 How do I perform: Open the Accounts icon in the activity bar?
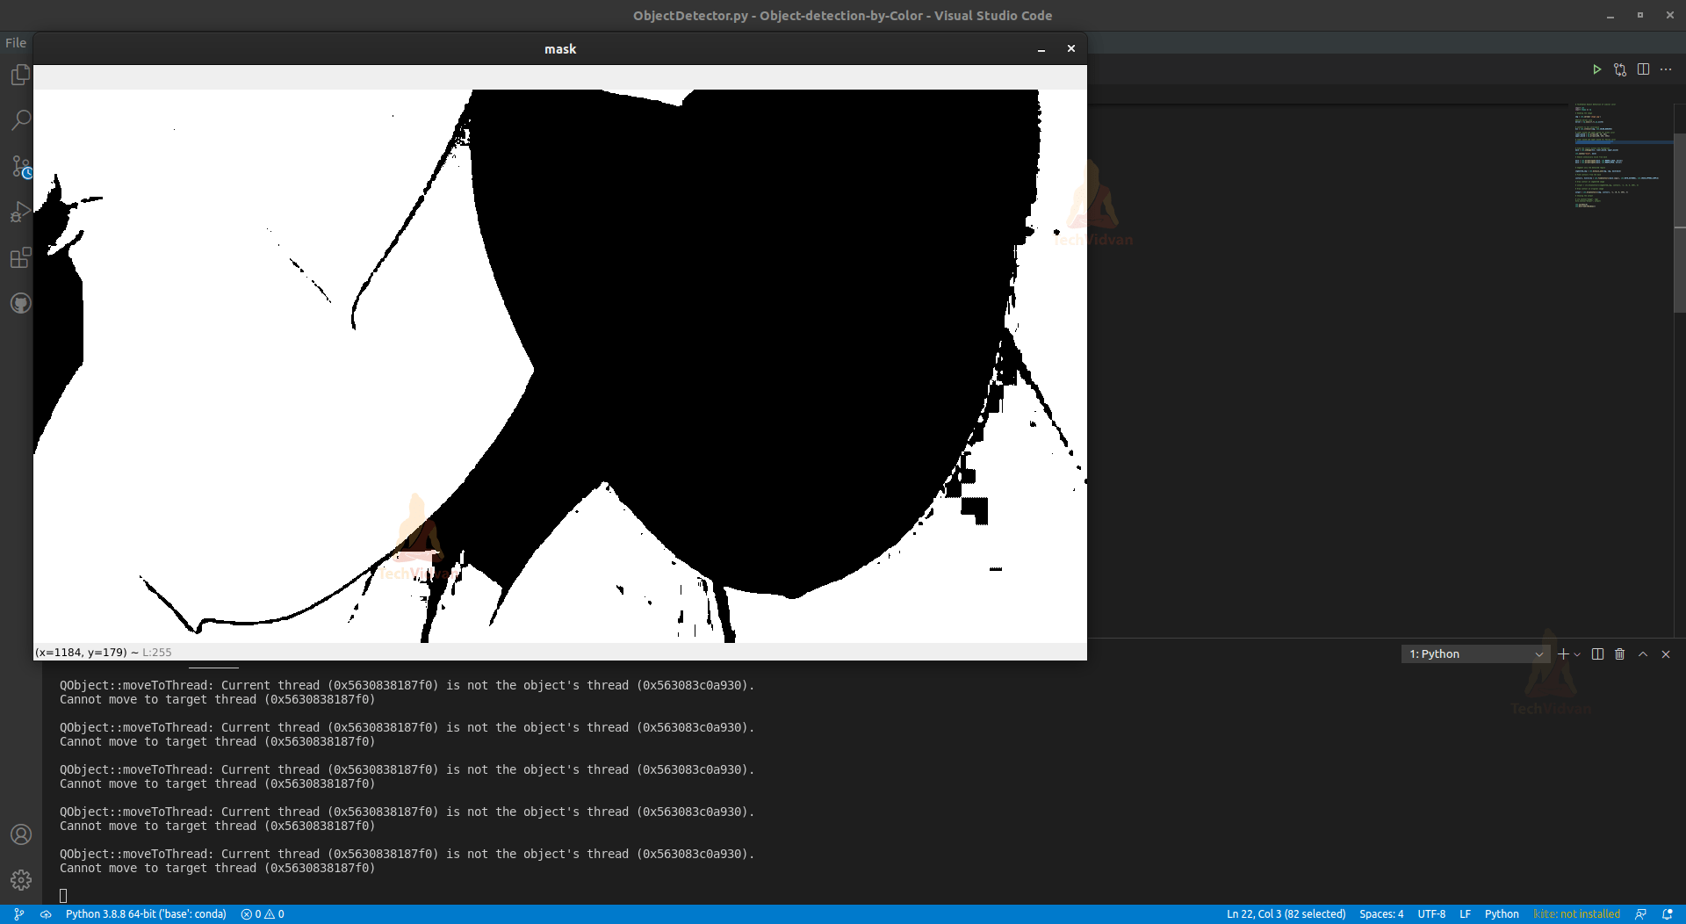click(x=20, y=834)
